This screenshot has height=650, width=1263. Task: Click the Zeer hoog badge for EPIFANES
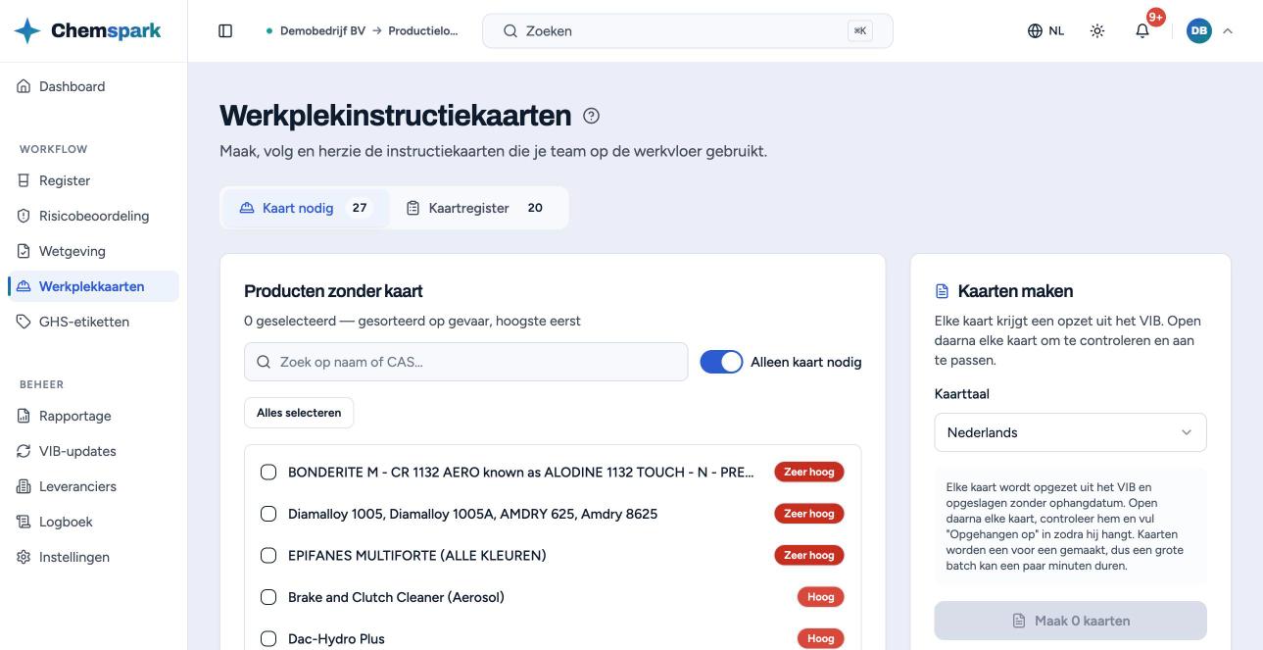coord(809,555)
